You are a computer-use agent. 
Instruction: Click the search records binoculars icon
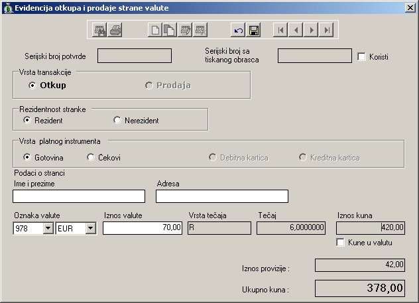pyautogui.click(x=100, y=30)
